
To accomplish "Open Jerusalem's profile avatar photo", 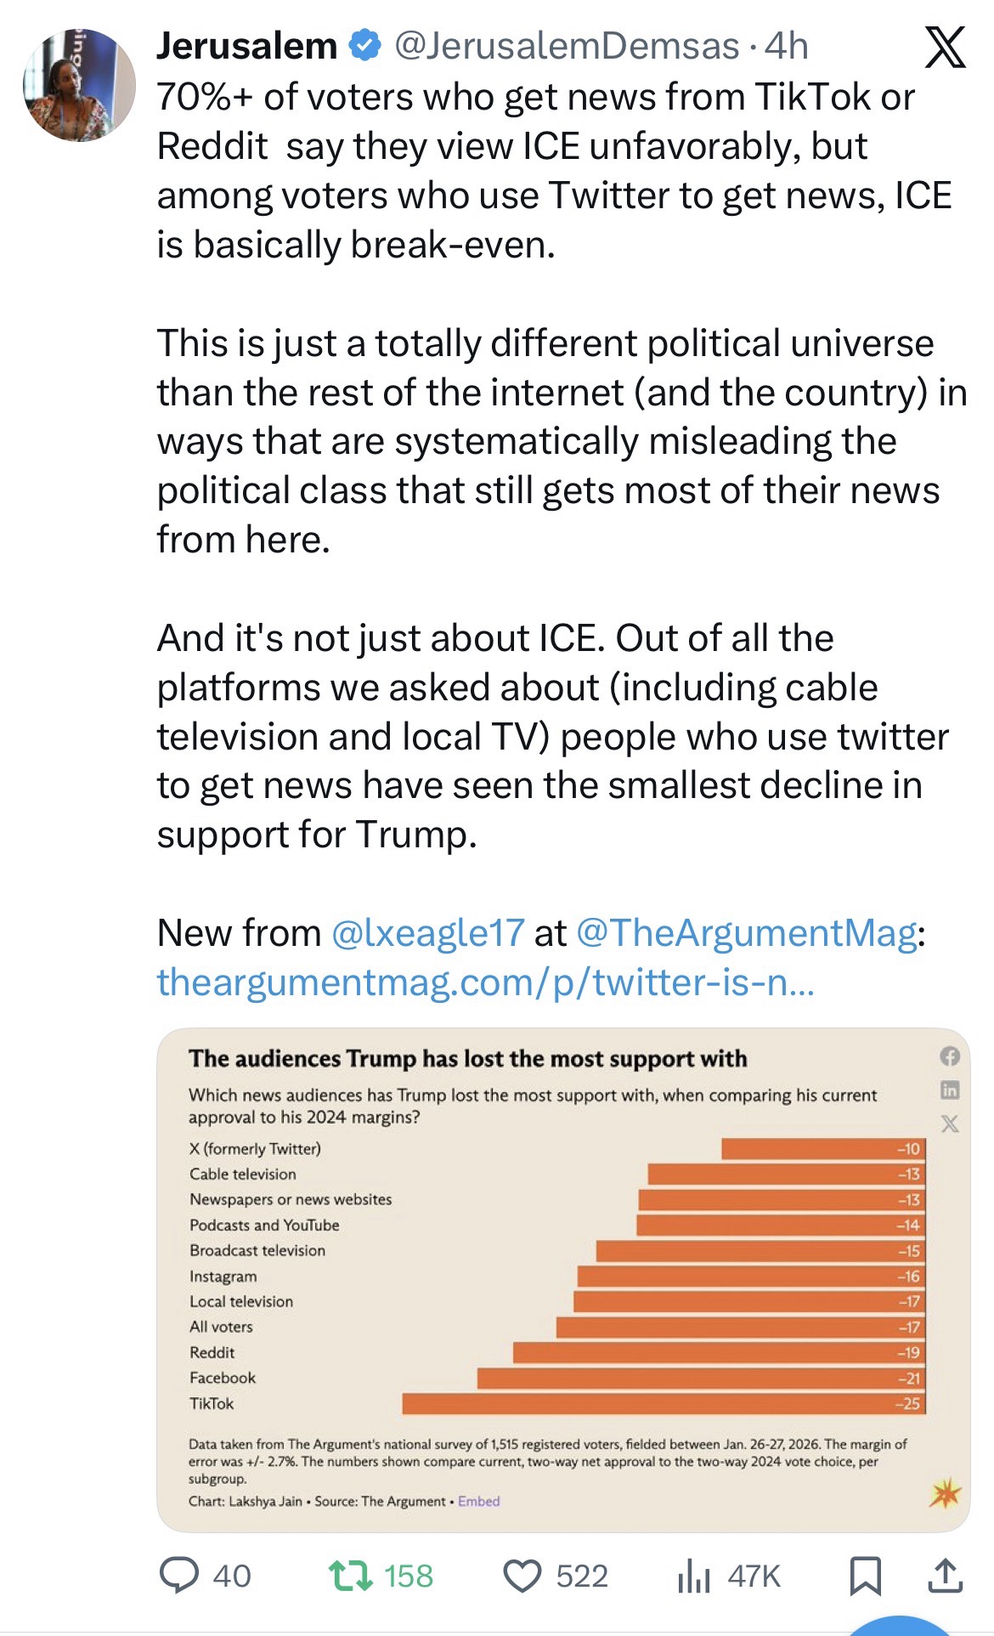I will 78,85.
